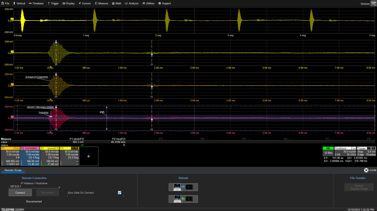Click the green HD 12 Bits indicator

click(327, 151)
